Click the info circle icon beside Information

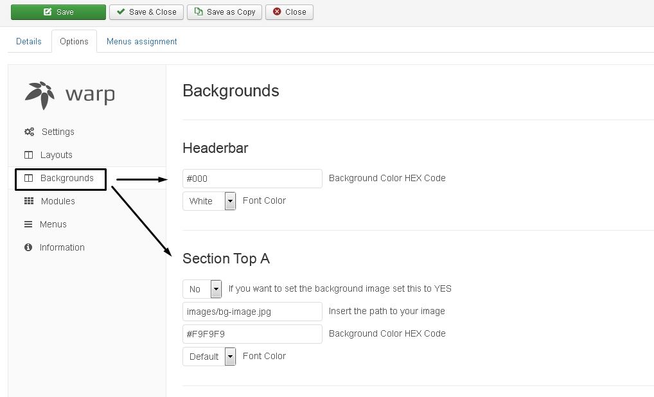tap(28, 247)
